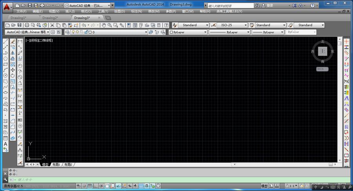The height and width of the screenshot is (191, 353).
Task: Click the command line input field
Action: (180, 180)
